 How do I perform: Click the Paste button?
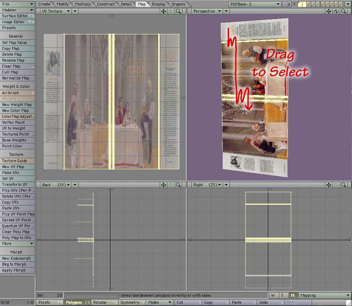click(243, 302)
